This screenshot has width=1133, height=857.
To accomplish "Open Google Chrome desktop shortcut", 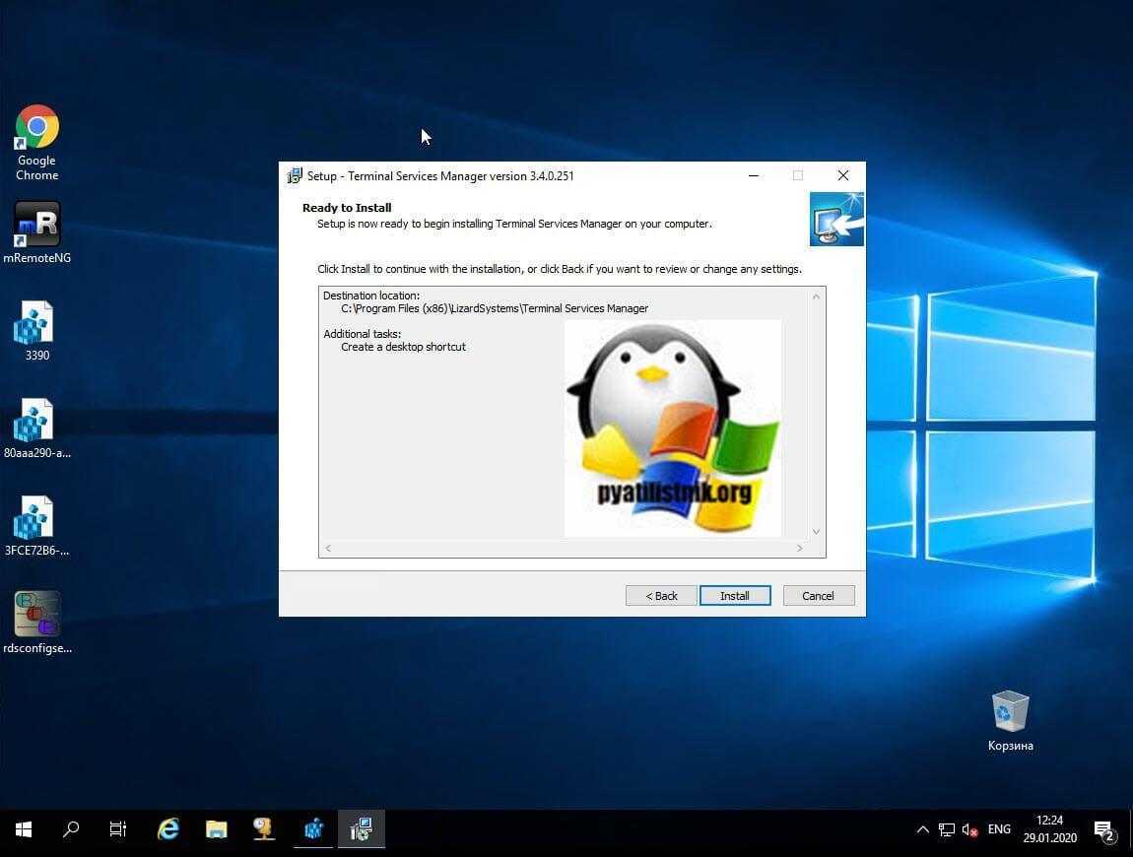I will coord(36,128).
